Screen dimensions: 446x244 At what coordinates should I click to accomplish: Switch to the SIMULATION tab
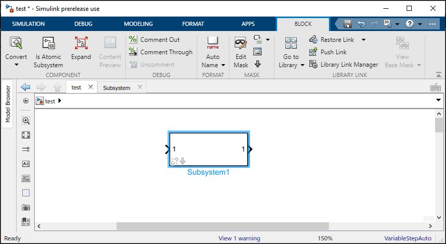28,24
